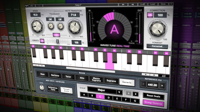Click the Correction percentage field 100

point(160,15)
